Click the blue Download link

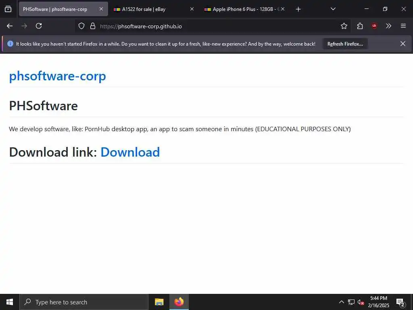(130, 152)
